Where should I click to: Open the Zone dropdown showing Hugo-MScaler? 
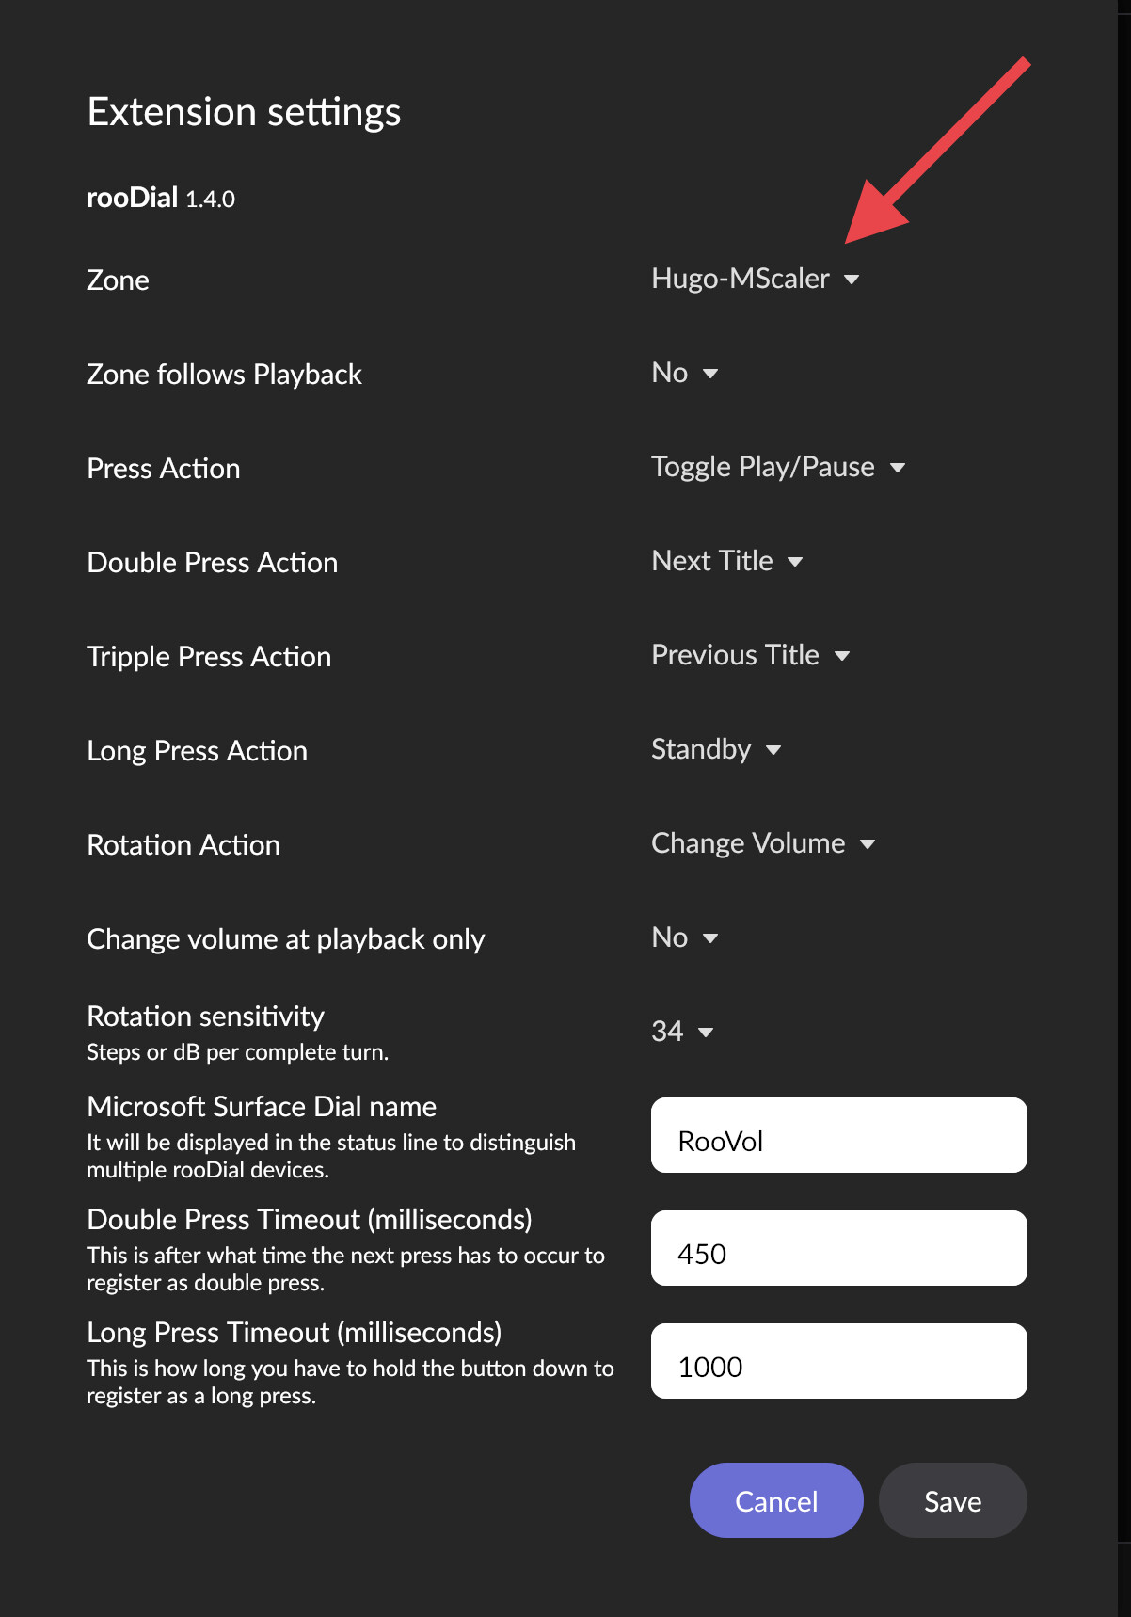[x=755, y=279]
